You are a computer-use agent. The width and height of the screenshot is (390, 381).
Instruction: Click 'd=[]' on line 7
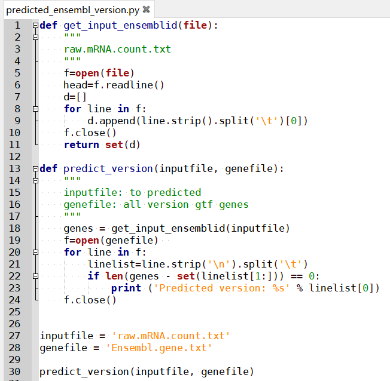click(75, 97)
